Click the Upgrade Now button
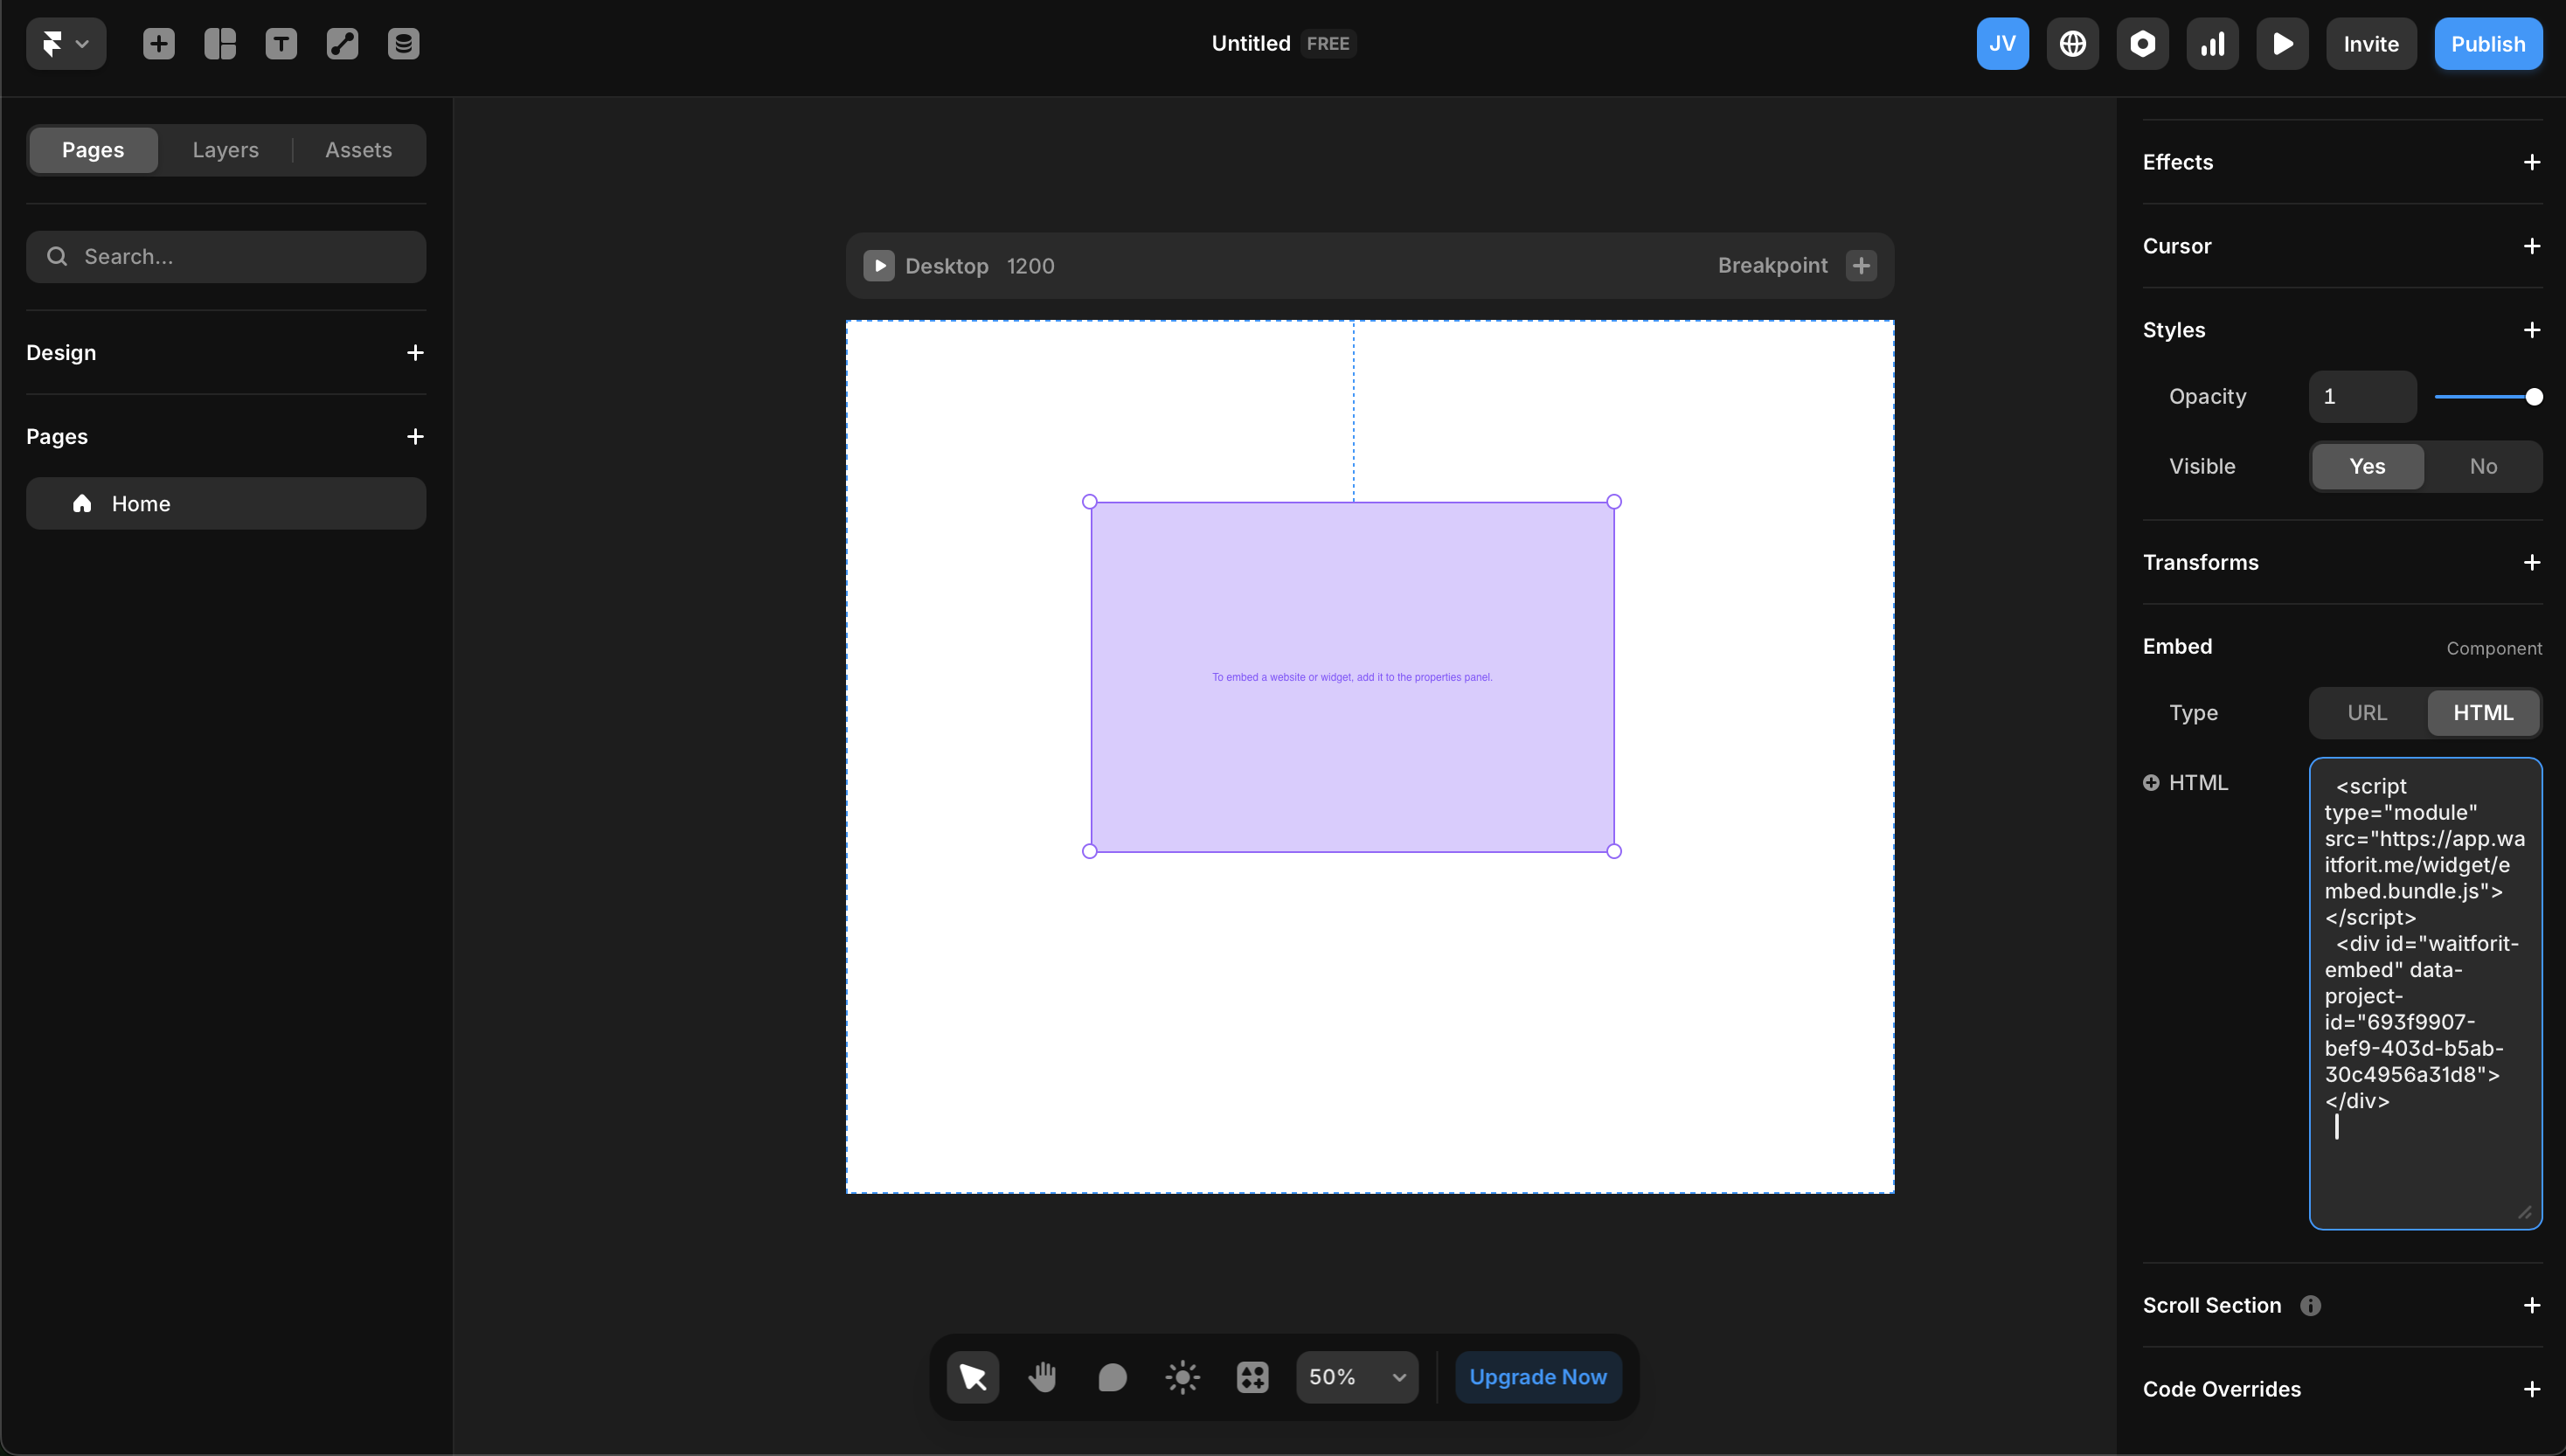The image size is (2566, 1456). coord(1538,1377)
